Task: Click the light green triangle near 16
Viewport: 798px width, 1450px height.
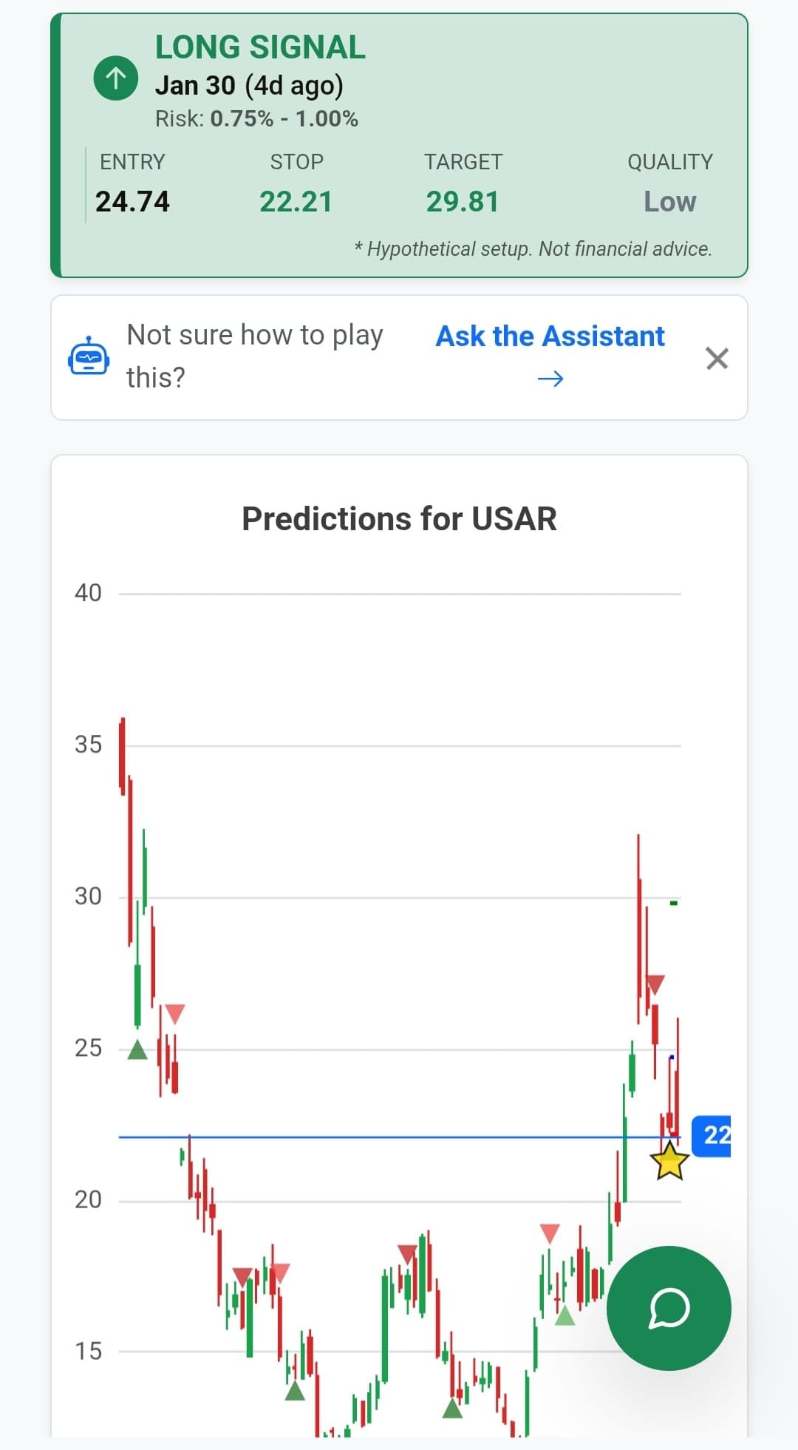Action: pos(565,1315)
